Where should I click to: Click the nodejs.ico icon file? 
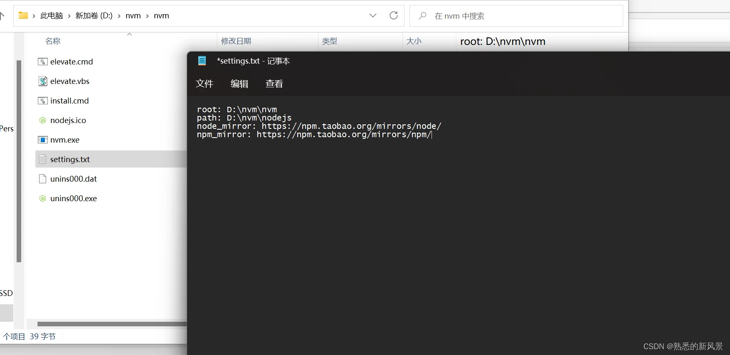pyautogui.click(x=42, y=121)
